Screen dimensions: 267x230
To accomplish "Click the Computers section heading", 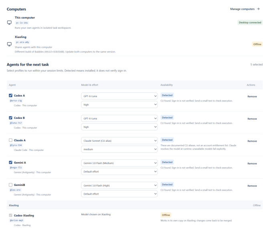I will [x=16, y=9].
